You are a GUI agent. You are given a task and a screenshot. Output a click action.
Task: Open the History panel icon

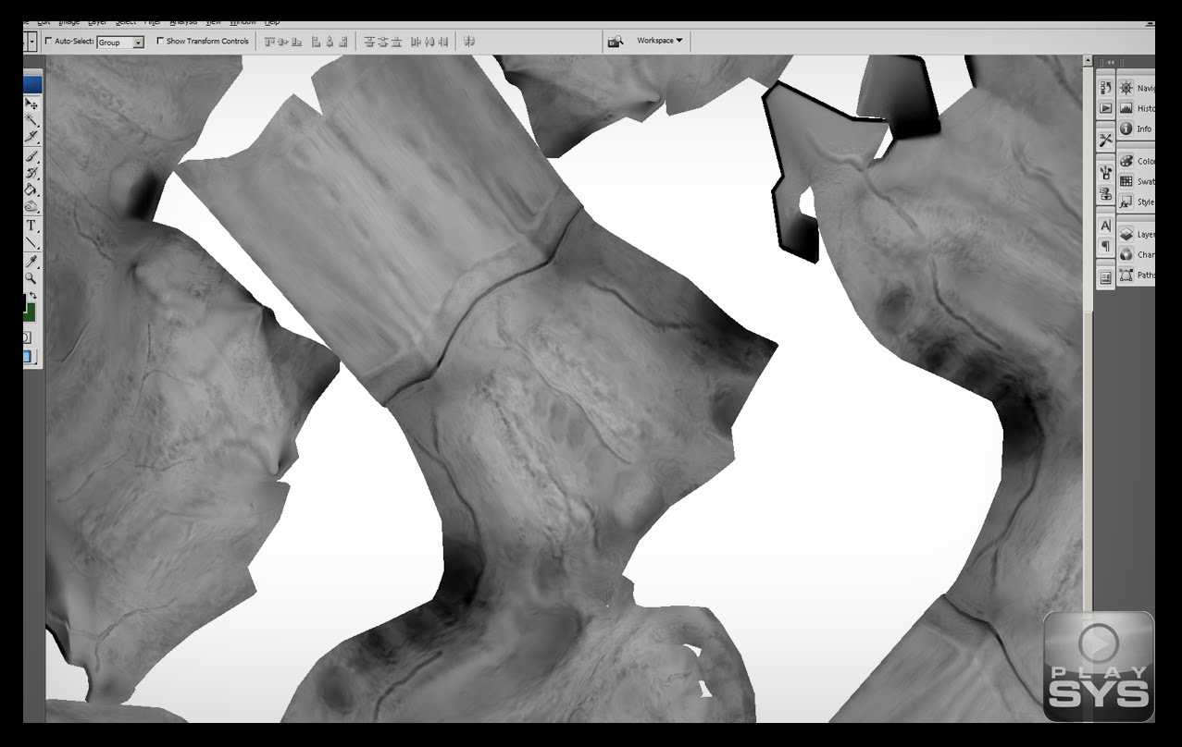pos(1105,88)
